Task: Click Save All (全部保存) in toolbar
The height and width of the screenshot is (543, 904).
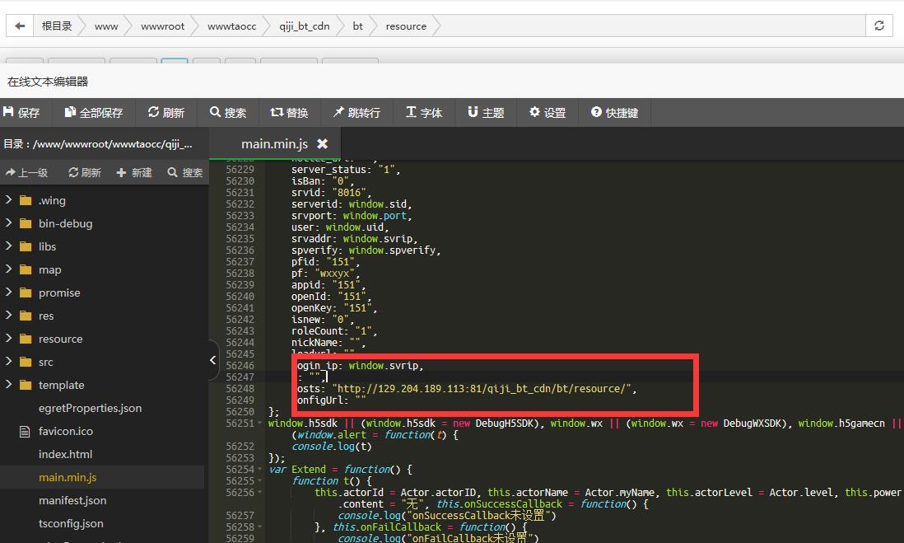Action: tap(94, 113)
